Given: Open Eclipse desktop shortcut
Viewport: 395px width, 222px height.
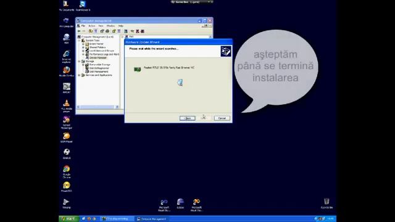Looking at the screenshot, I should (180, 203).
